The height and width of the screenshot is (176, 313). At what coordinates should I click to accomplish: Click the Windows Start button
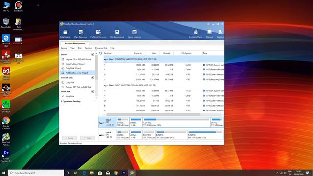click(4, 173)
